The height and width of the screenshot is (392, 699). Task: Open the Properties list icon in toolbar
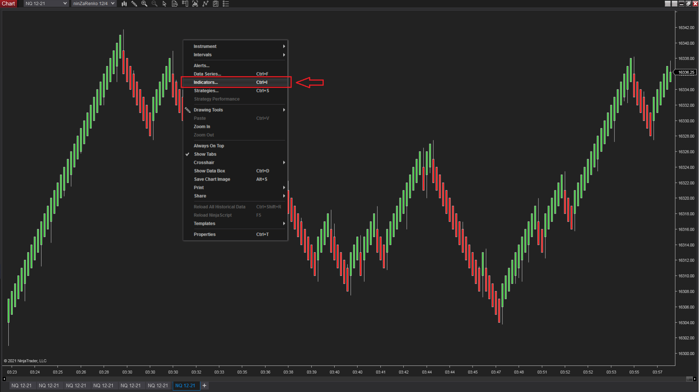226,4
